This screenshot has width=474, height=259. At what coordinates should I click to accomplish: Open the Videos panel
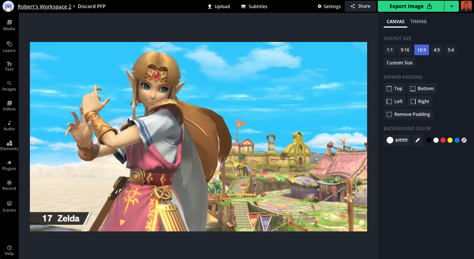click(9, 106)
